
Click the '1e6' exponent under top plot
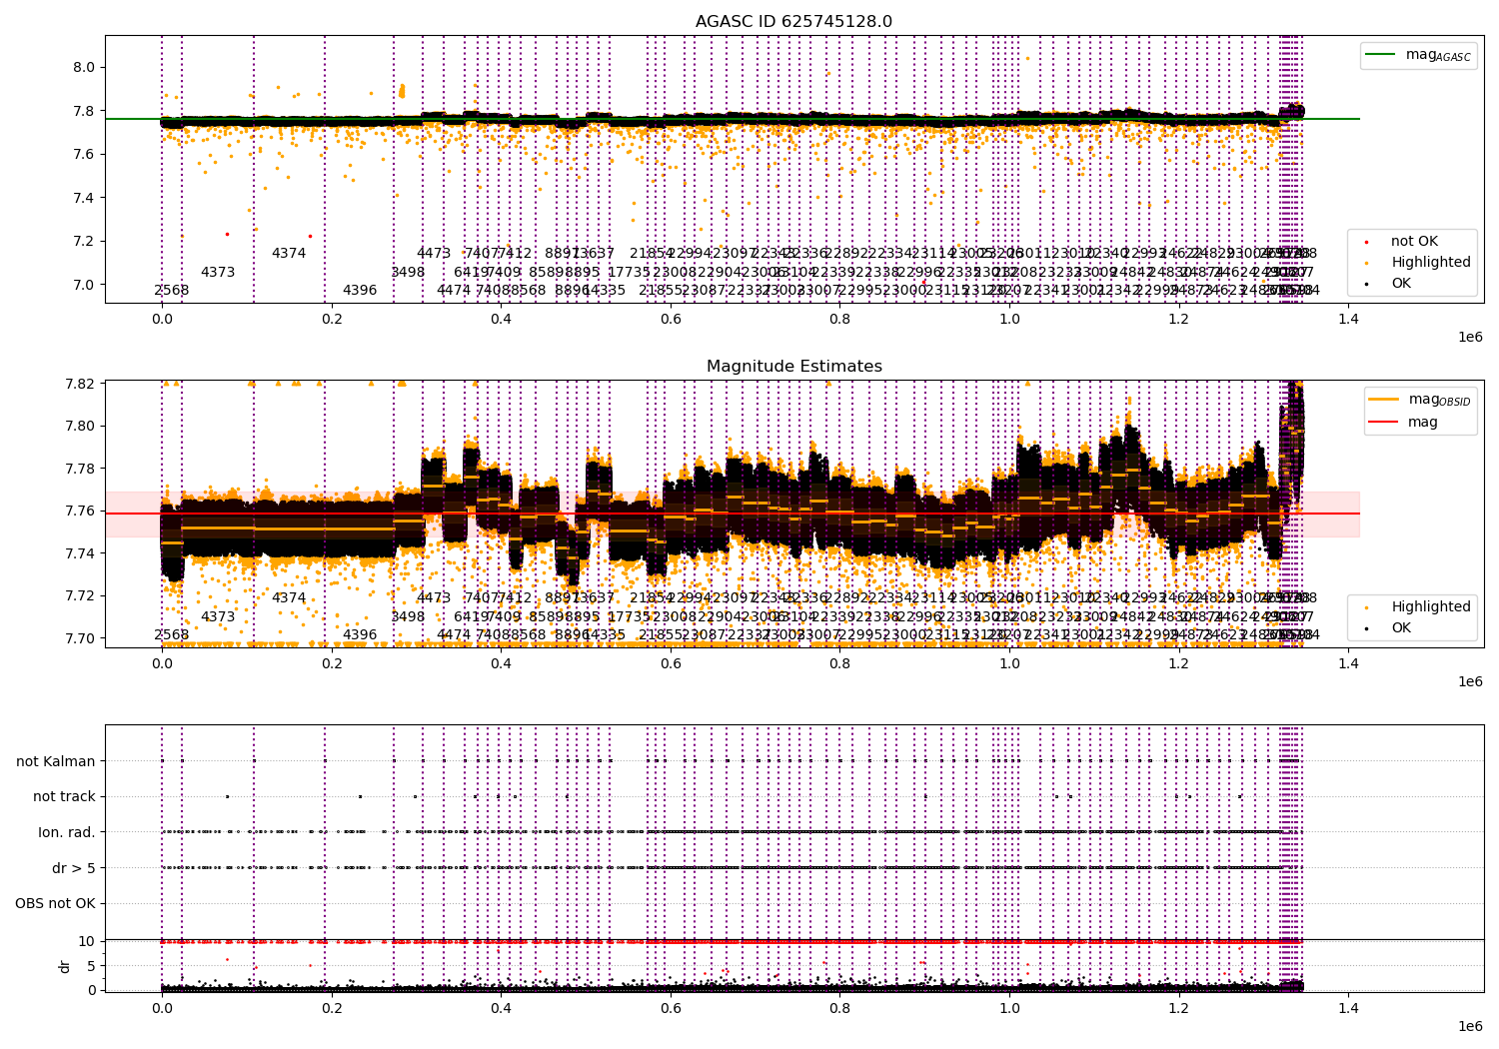[1470, 338]
